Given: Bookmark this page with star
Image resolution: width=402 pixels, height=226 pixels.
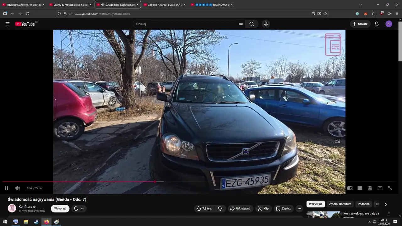Looking at the screenshot, I should point(325,14).
